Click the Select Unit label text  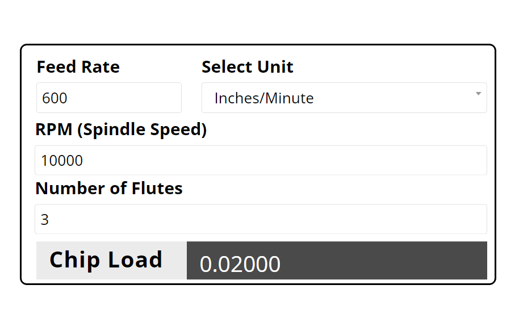point(247,67)
